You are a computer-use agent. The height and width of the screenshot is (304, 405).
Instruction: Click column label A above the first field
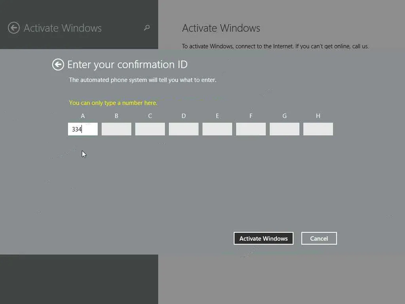pos(83,116)
